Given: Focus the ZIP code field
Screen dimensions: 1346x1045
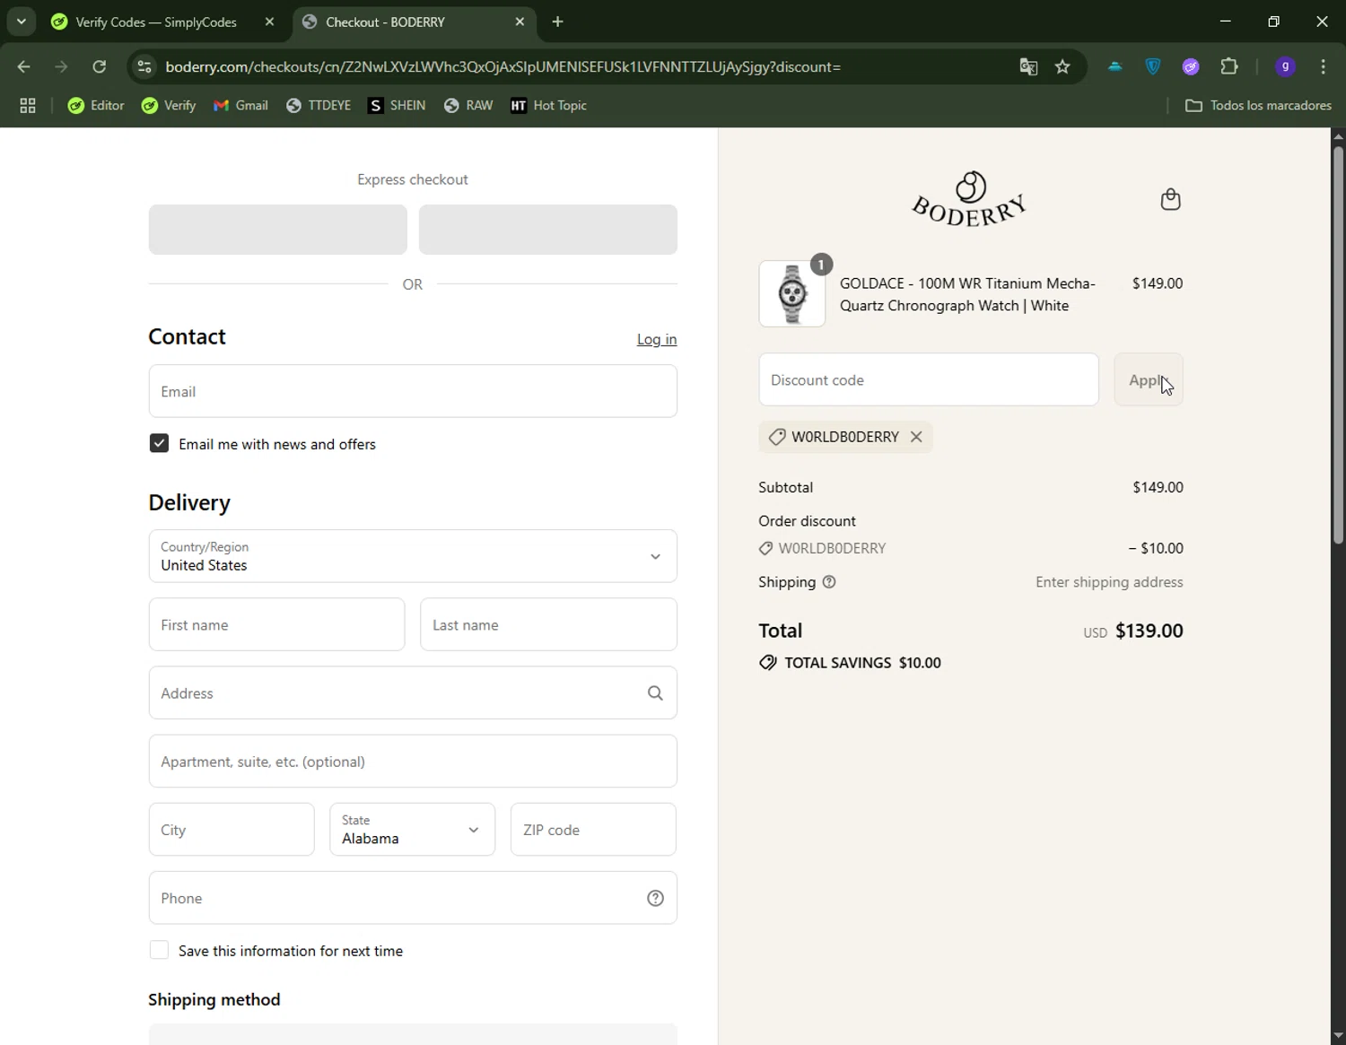Looking at the screenshot, I should pyautogui.click(x=593, y=829).
